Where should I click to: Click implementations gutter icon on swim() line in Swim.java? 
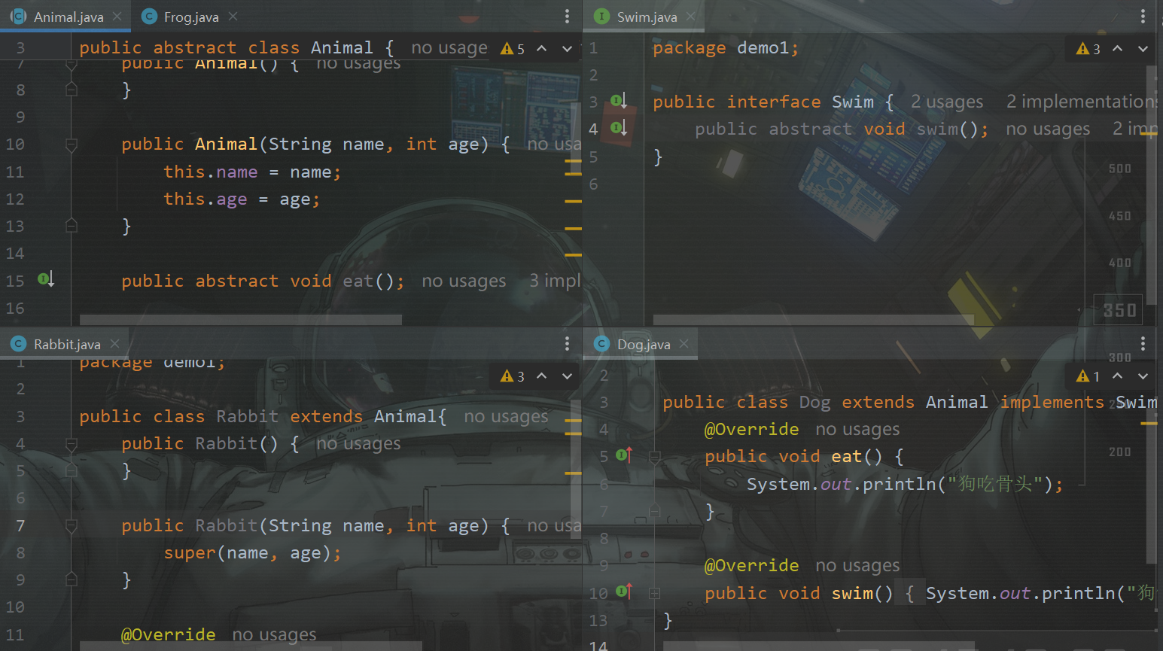[x=619, y=128]
